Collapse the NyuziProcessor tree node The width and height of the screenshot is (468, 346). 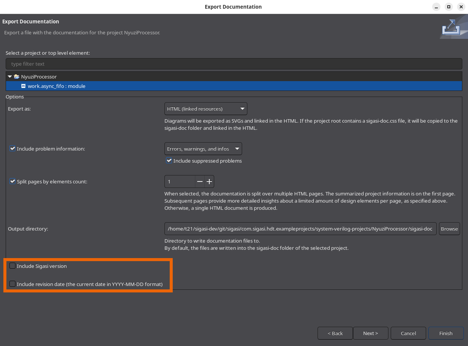[10, 77]
